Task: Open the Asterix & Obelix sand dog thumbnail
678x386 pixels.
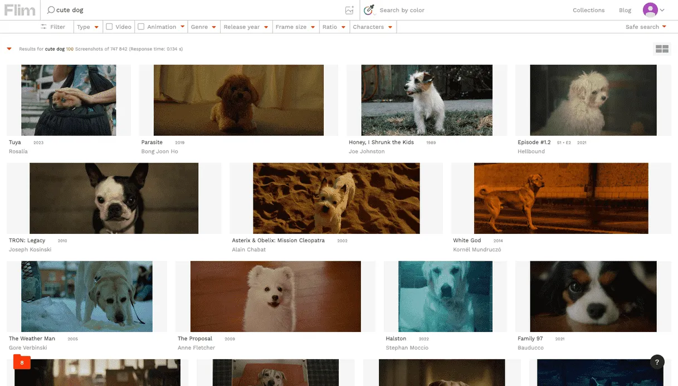Action: coord(336,198)
